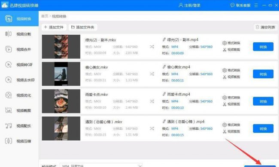This screenshot has width=279, height=167.
Task: Edit output name 遇到（恋爱心情）.mp4 pencil icon
Action: coord(164,121)
